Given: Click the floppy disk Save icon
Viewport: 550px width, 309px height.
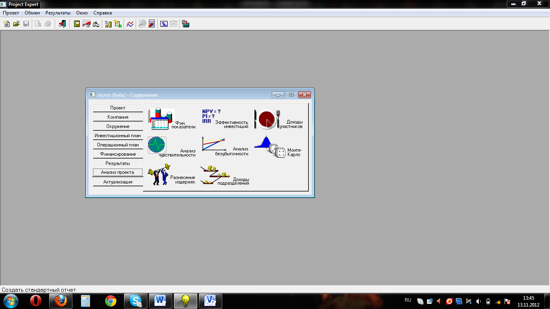Looking at the screenshot, I should (x=26, y=24).
